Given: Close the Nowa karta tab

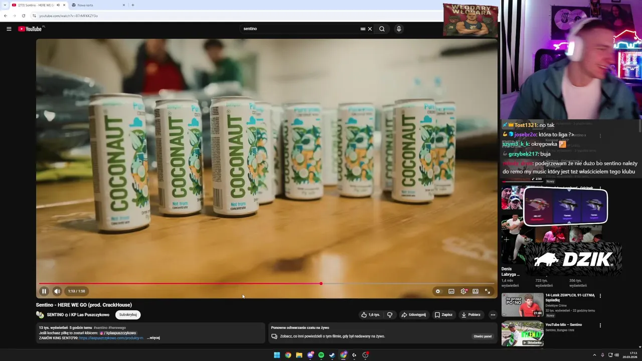Looking at the screenshot, I should tap(124, 5).
